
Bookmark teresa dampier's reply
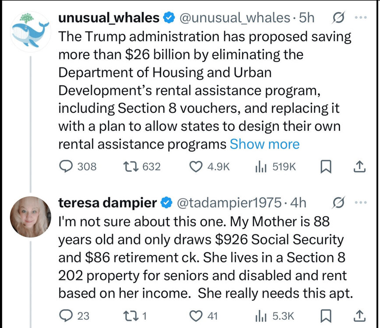(x=326, y=315)
